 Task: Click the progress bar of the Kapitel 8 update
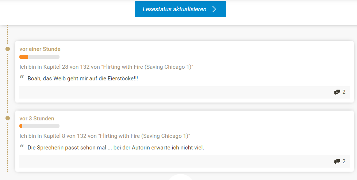tap(39, 126)
